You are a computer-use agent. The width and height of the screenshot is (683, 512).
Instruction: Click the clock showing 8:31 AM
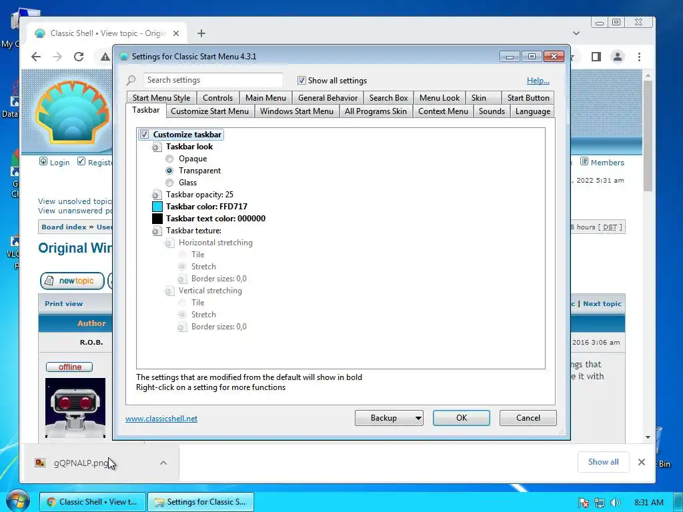coord(649,503)
